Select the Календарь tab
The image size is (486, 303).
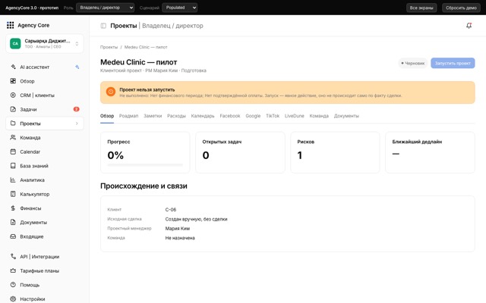[x=203, y=116]
